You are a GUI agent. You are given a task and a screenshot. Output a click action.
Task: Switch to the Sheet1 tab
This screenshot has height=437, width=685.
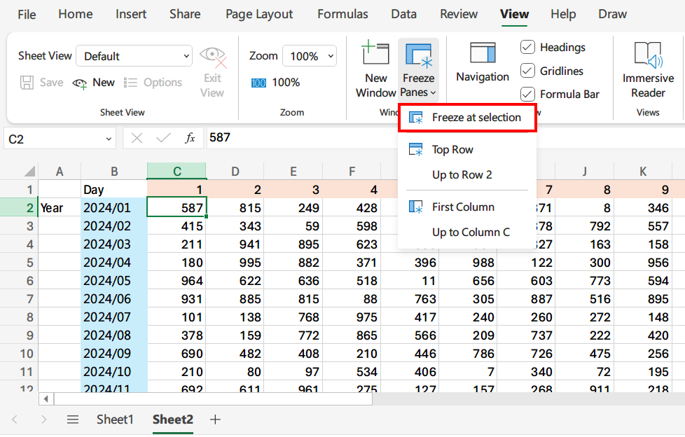pyautogui.click(x=114, y=419)
